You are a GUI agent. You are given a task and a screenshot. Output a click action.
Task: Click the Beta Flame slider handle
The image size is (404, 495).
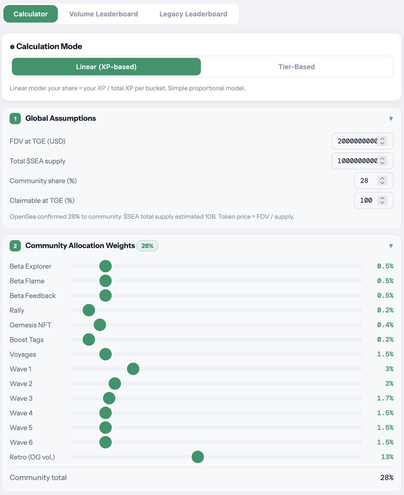tap(106, 281)
